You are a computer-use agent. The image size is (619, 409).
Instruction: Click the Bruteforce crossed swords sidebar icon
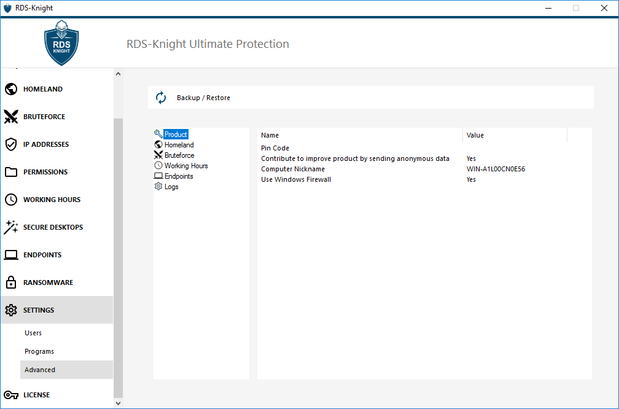(x=10, y=117)
